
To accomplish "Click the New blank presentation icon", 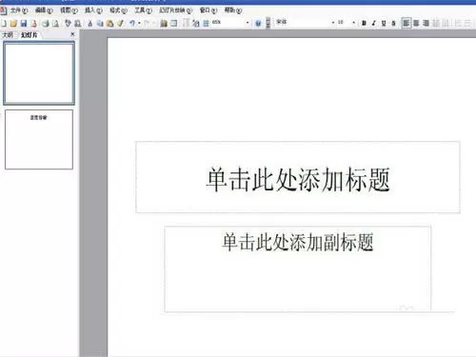I will [x=4, y=23].
